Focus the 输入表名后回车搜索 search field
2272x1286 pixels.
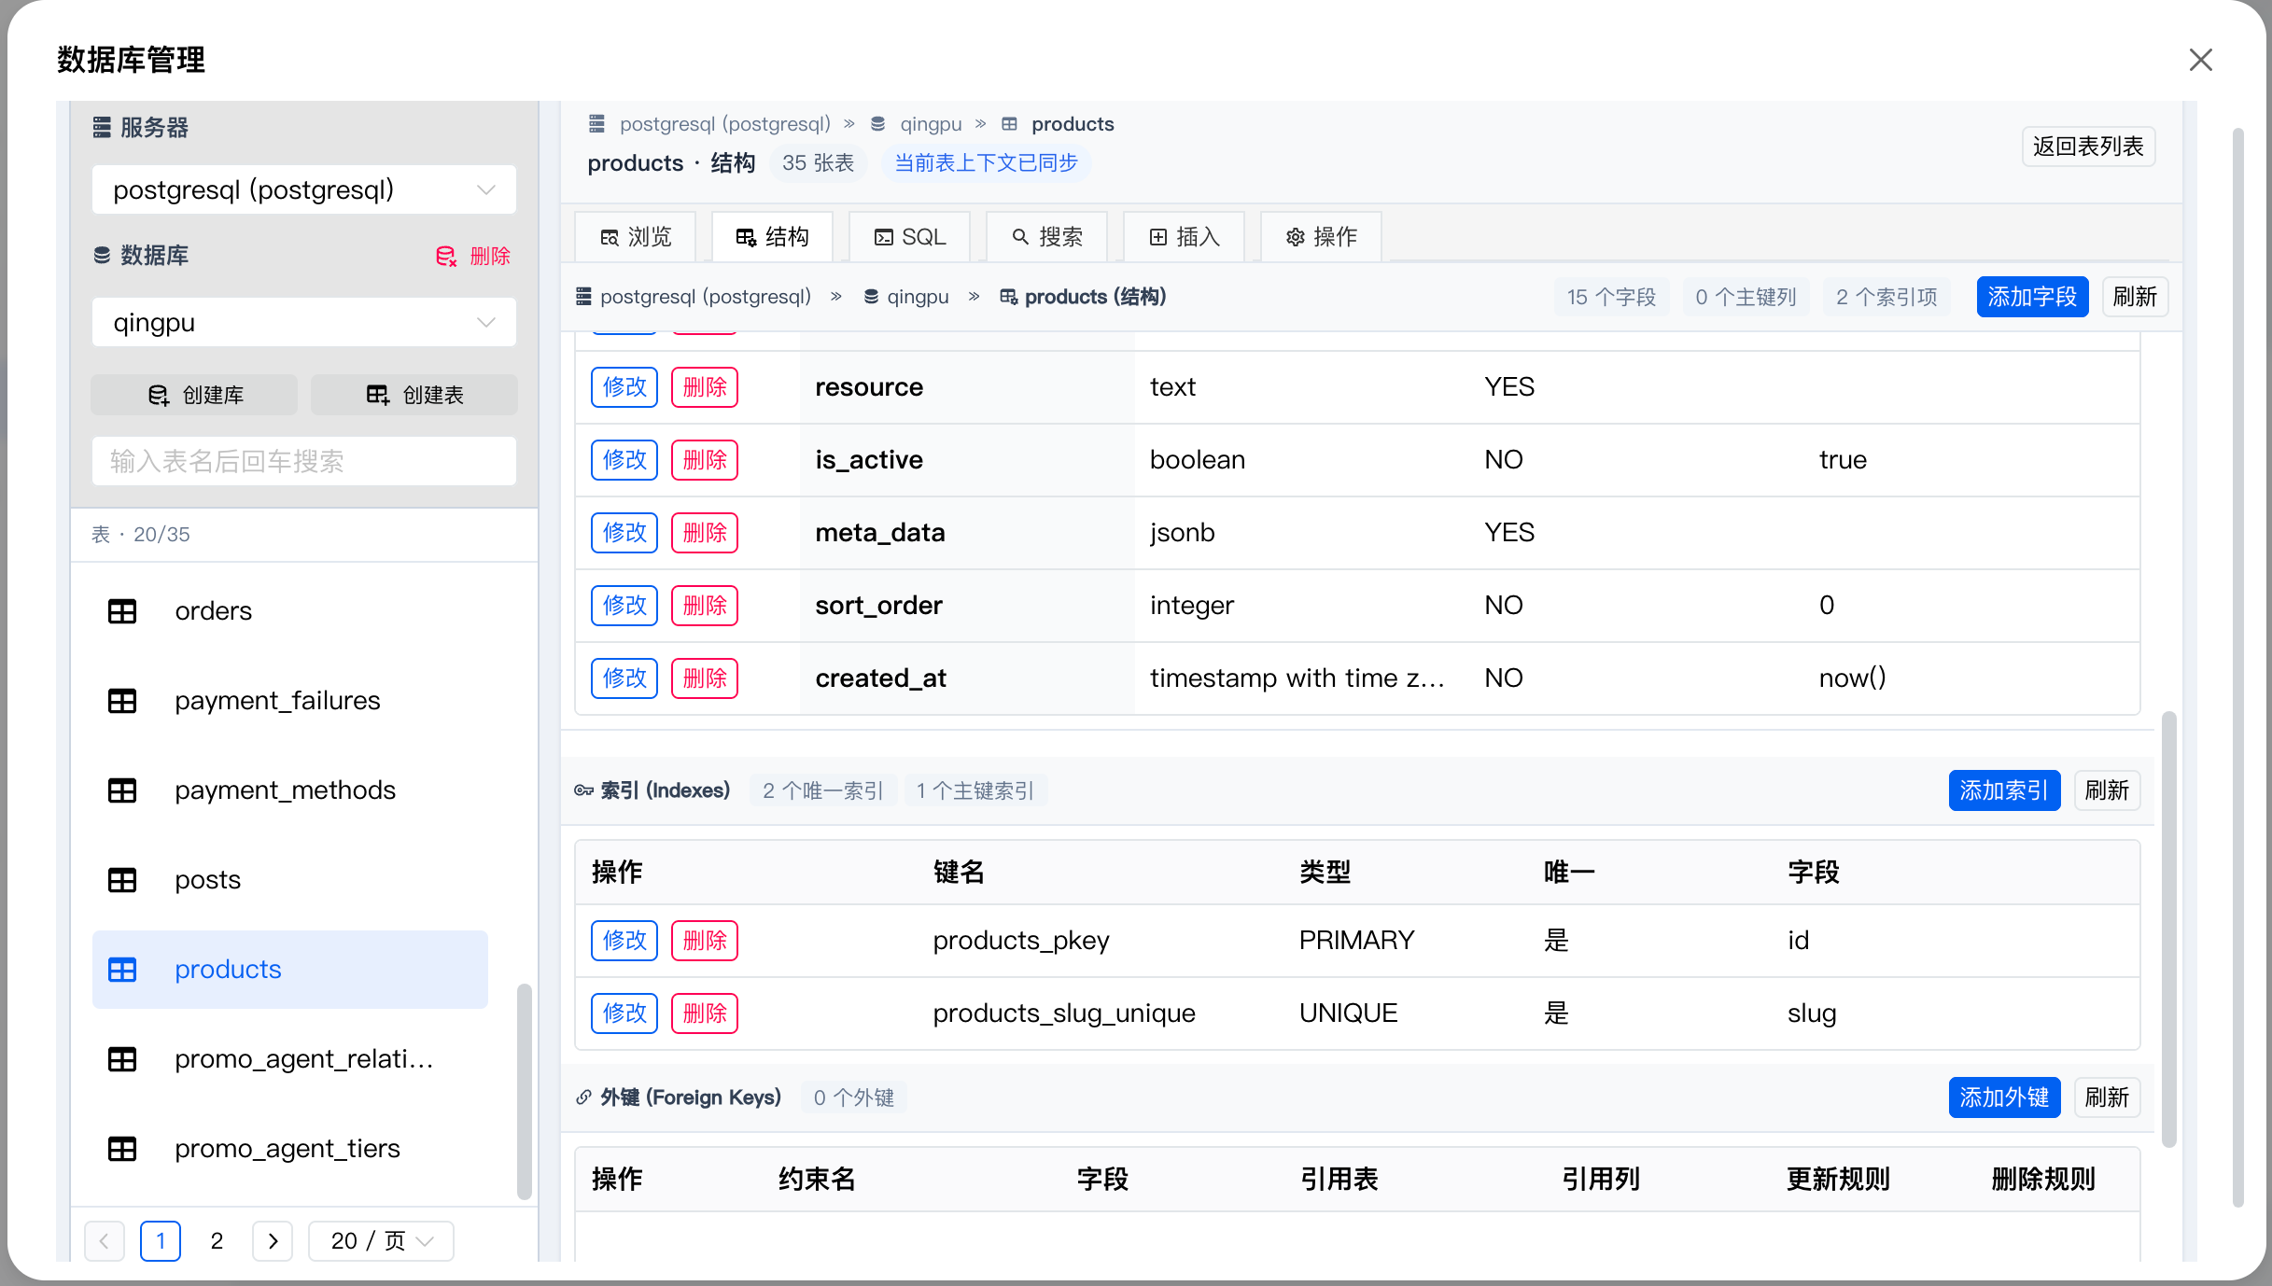(x=304, y=461)
